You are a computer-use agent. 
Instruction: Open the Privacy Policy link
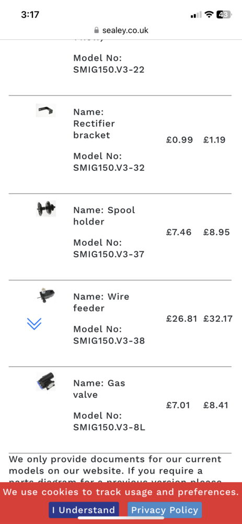165,510
